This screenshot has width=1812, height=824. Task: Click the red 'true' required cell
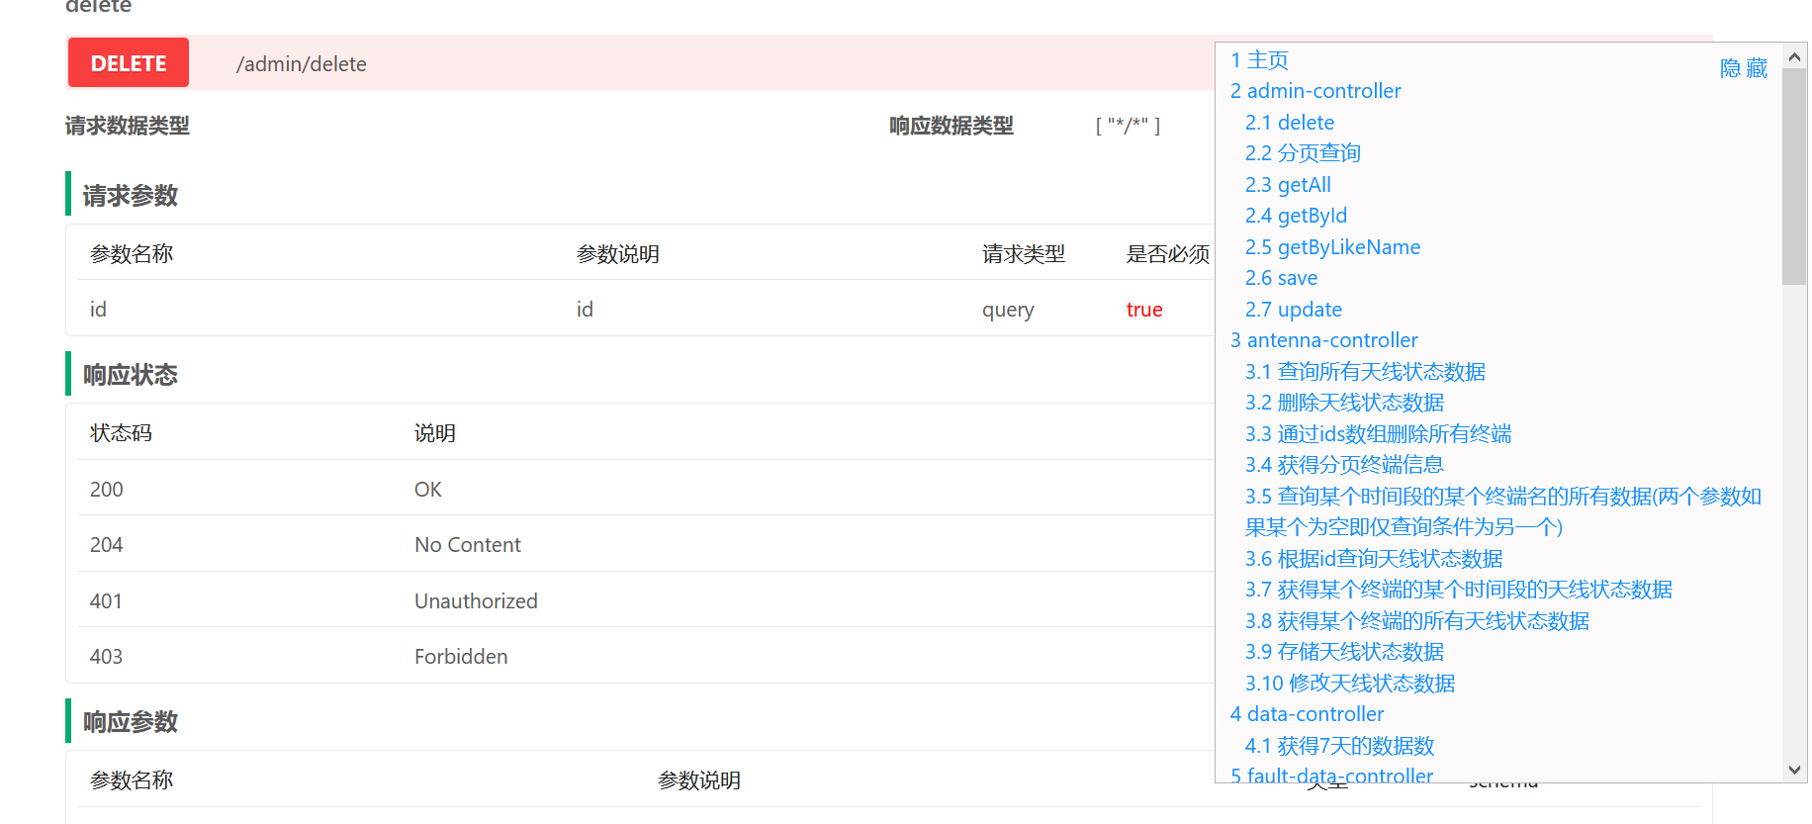pyautogui.click(x=1144, y=310)
